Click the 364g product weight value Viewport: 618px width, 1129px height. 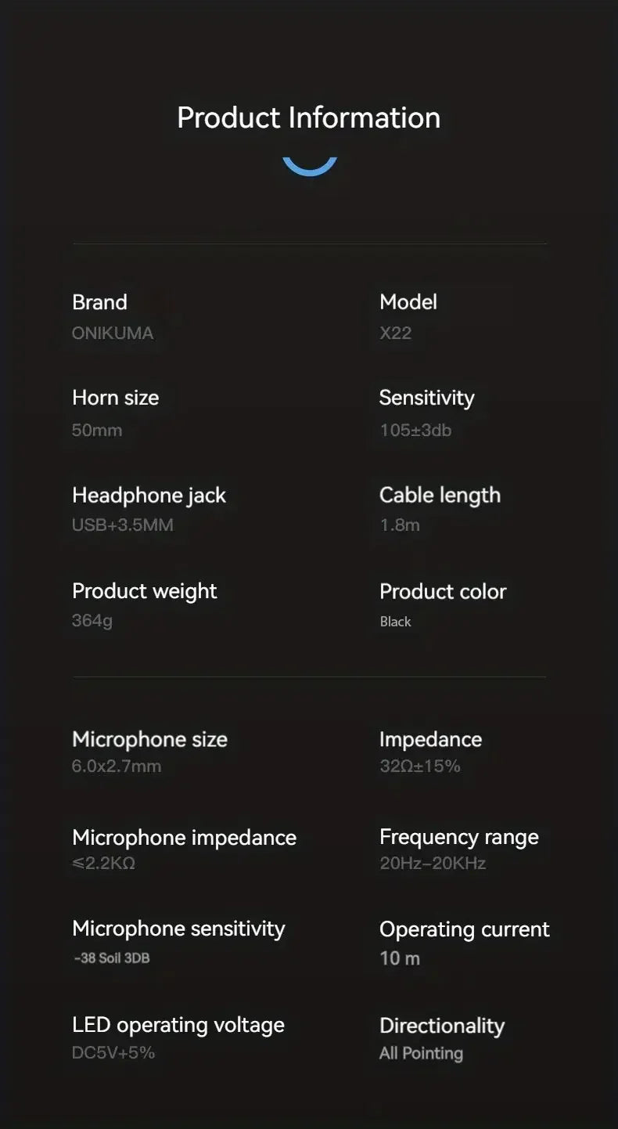click(92, 621)
